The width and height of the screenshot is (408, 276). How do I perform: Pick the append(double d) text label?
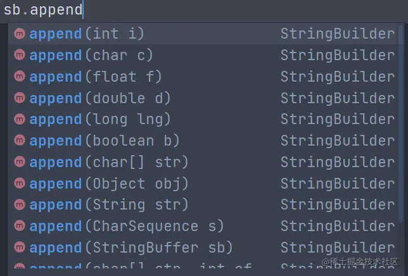click(x=100, y=99)
